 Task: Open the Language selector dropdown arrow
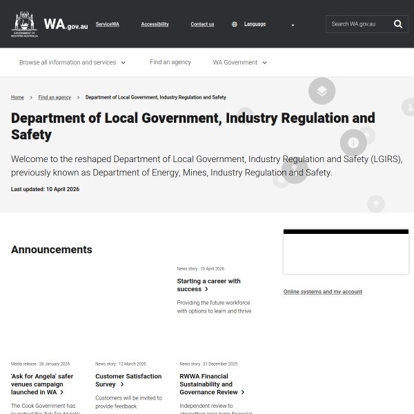click(293, 25)
